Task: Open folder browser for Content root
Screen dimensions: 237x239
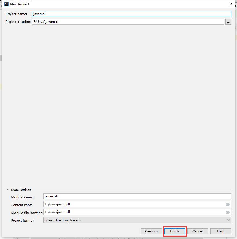Action: click(x=228, y=204)
